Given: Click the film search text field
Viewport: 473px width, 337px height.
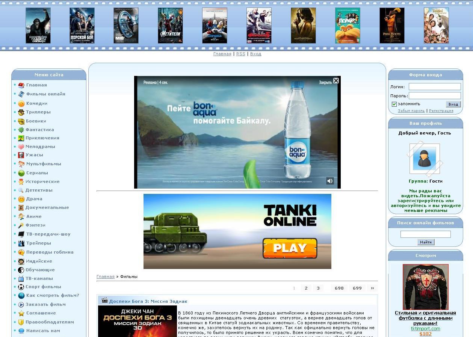Looking at the screenshot, I should pyautogui.click(x=426, y=234).
